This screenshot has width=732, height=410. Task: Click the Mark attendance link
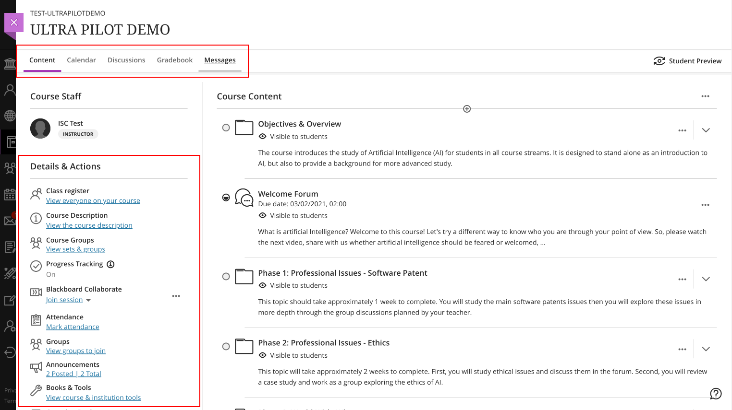[x=73, y=327]
